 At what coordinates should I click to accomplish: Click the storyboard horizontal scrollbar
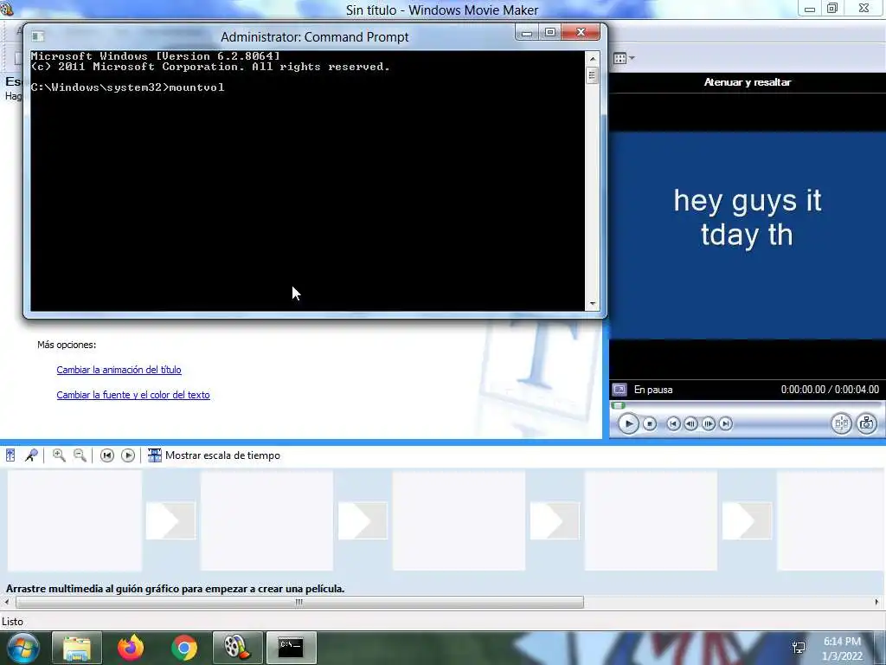[299, 603]
